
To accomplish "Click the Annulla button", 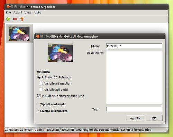I will click(135, 118).
